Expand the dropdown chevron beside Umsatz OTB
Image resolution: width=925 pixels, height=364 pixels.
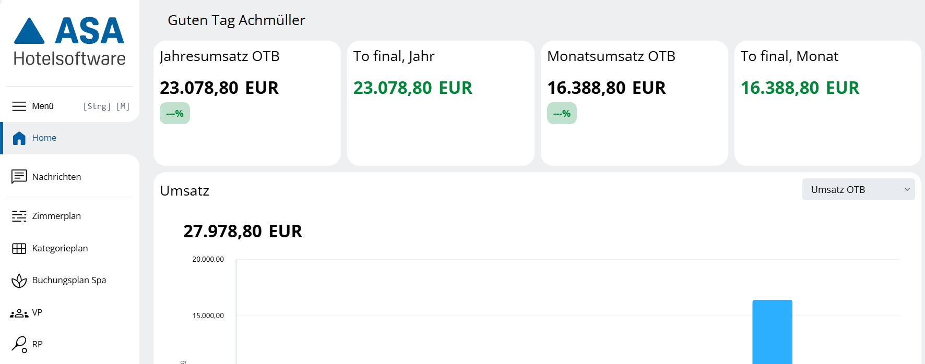point(907,189)
